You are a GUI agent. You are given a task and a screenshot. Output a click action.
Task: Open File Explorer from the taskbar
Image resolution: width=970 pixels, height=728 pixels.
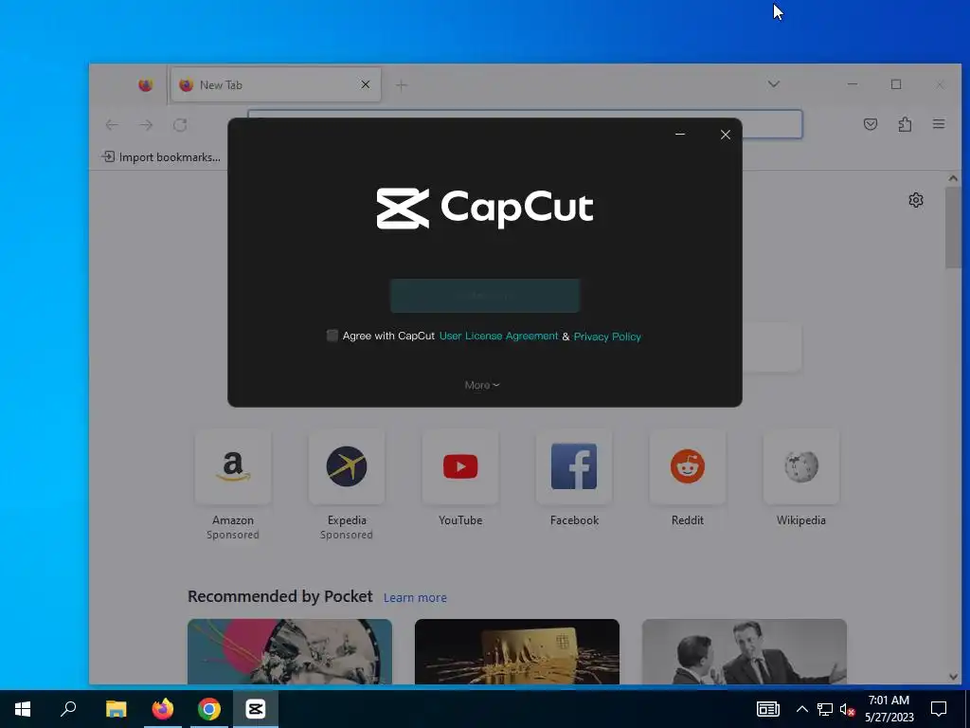(116, 709)
